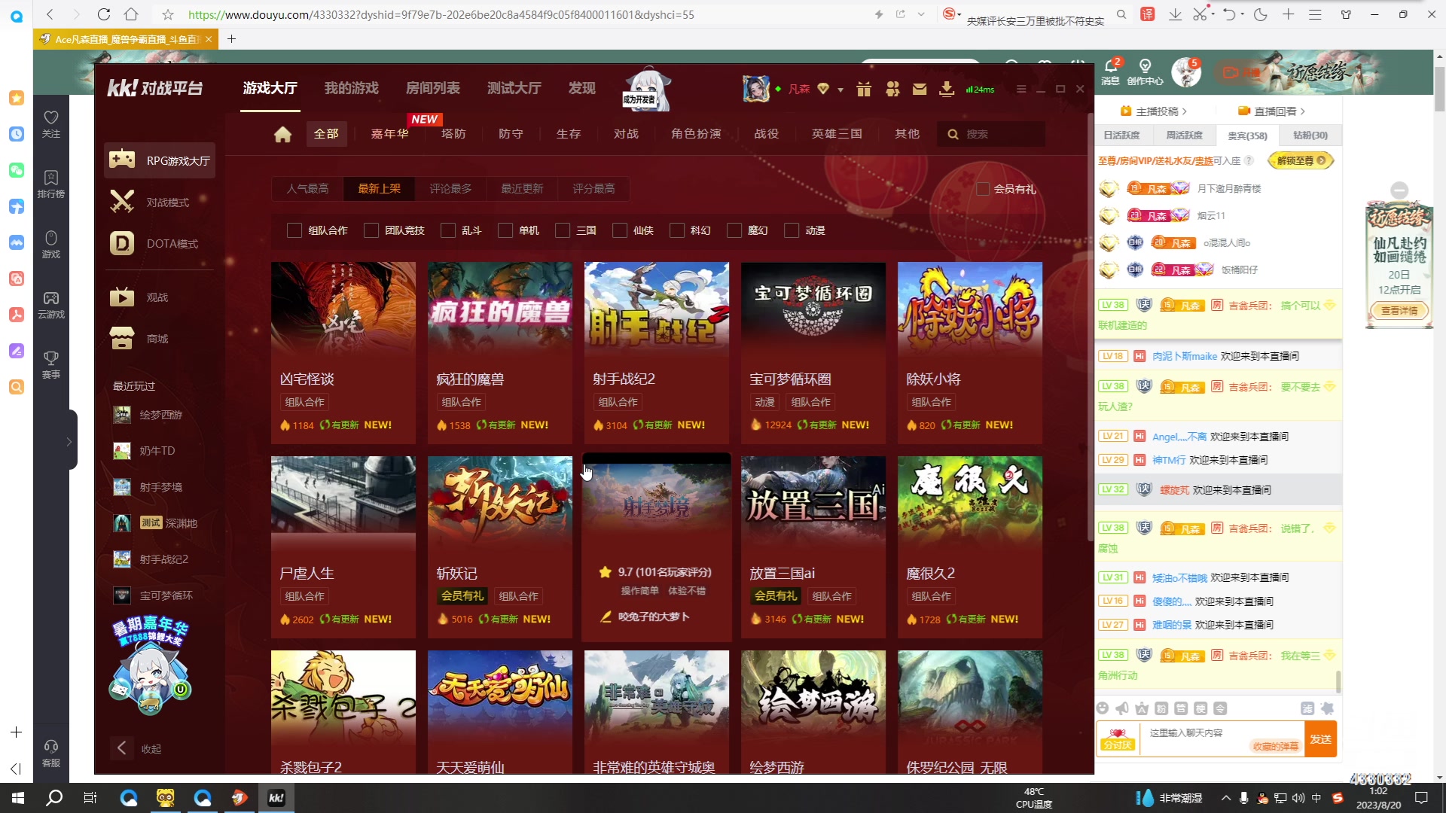This screenshot has height=813, width=1446.
Task: Open the 钻粉(30) tab in Douyu panel
Action: pos(1310,135)
